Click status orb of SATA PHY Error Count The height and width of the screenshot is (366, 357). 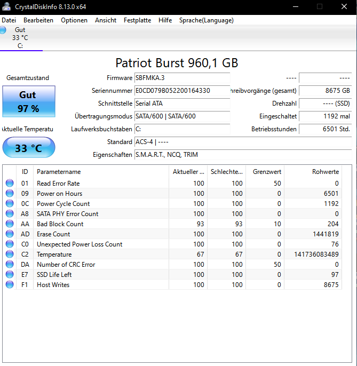click(10, 213)
